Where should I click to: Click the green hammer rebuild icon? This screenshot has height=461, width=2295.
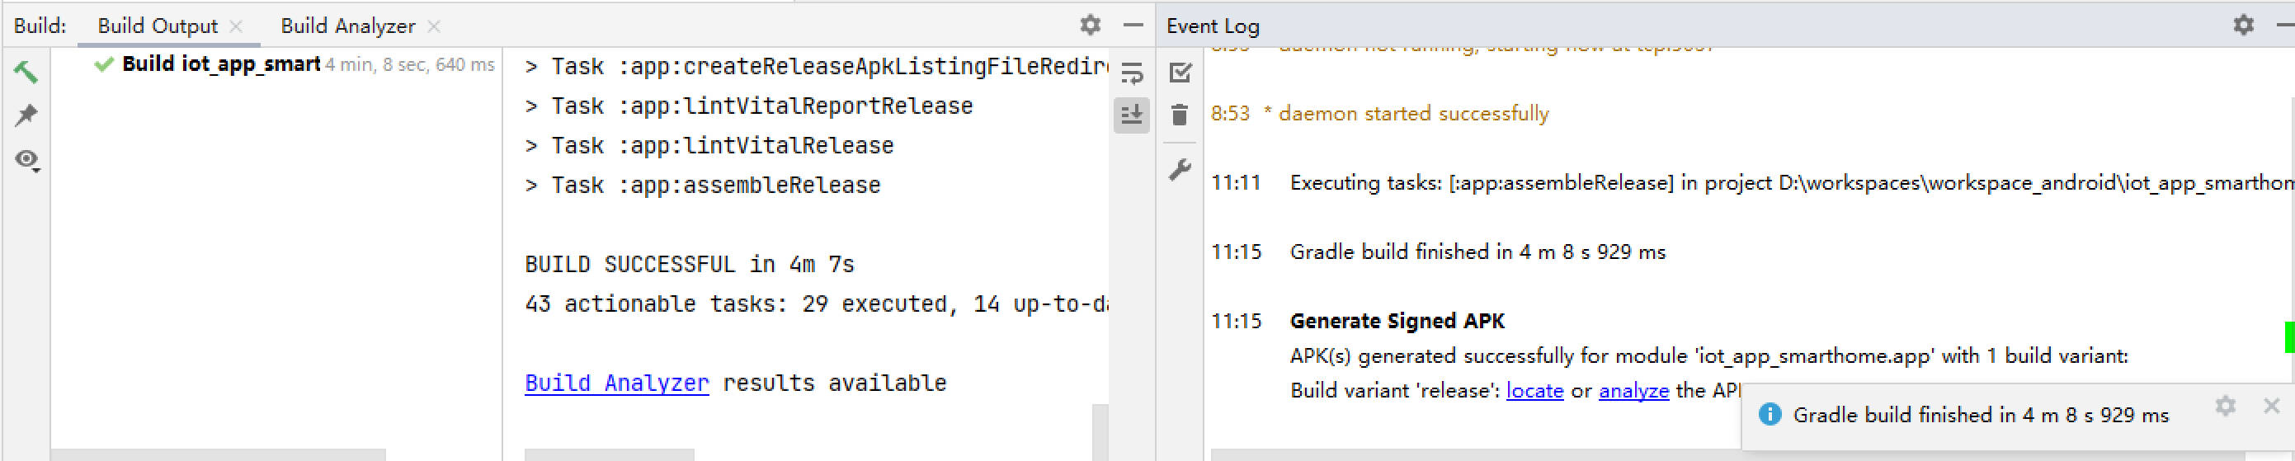(26, 71)
